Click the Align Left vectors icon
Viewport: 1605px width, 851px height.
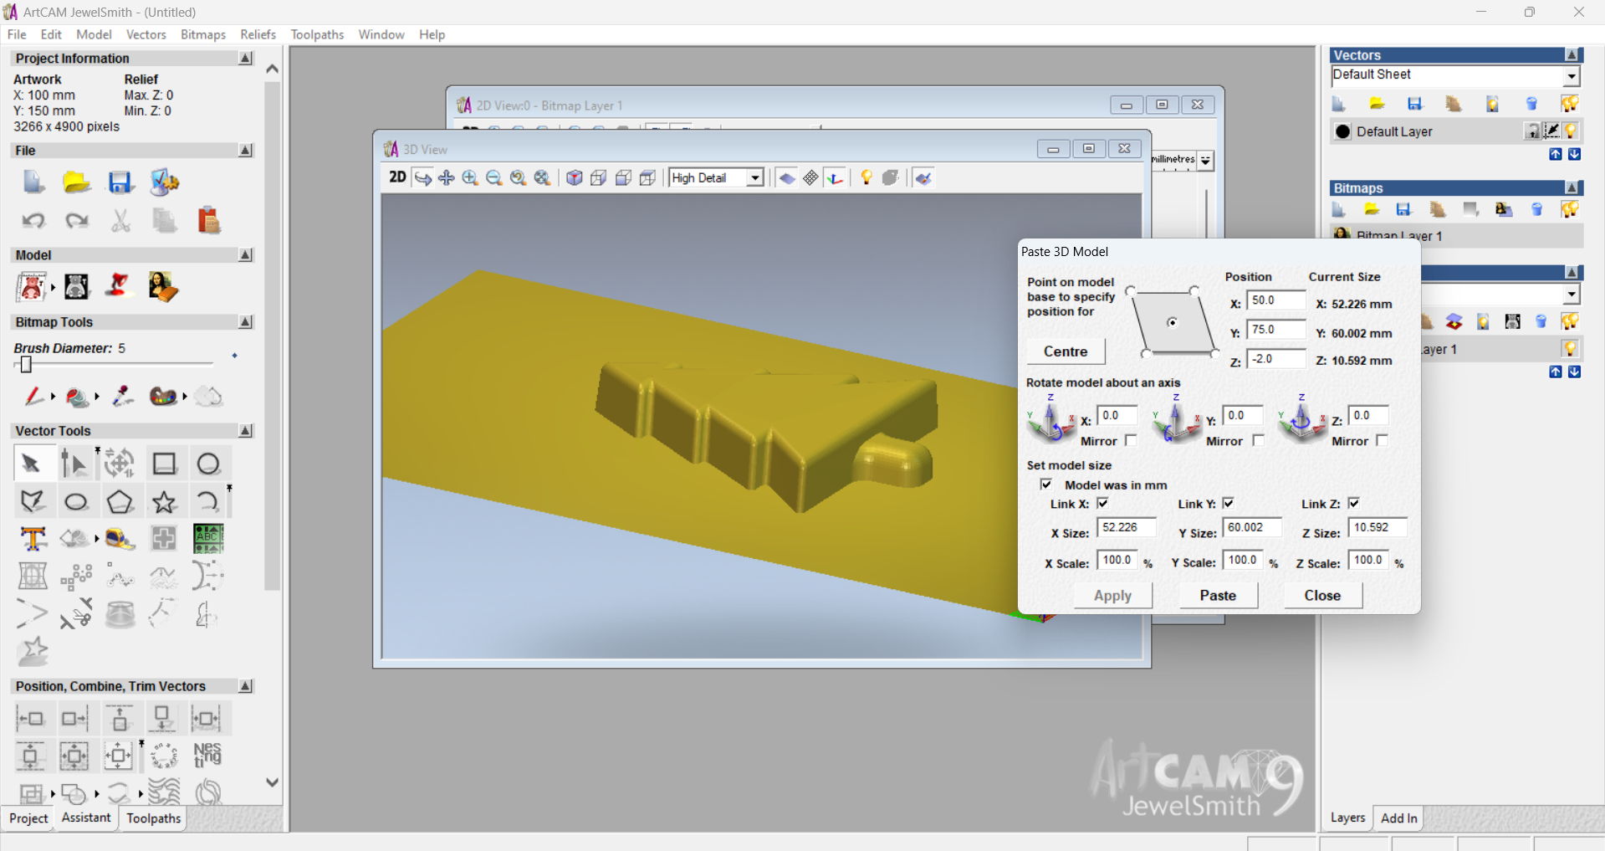tap(32, 718)
